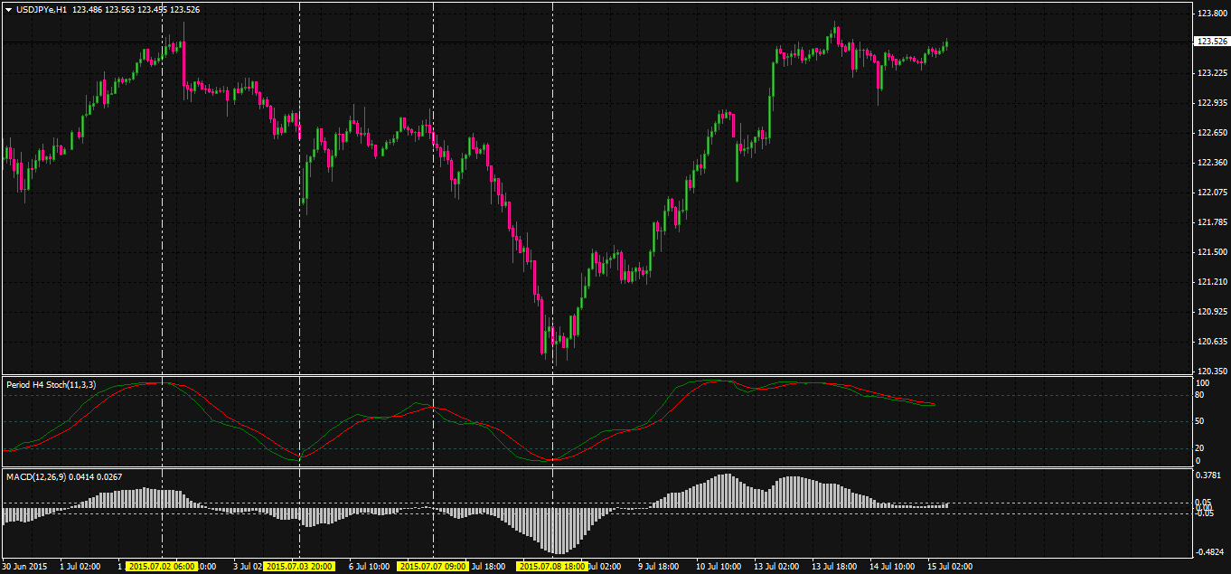Click the Stochastic scale level 80
1231x574 pixels.
tap(1200, 395)
